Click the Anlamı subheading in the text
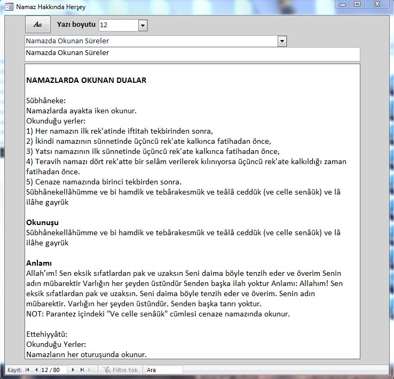 39,263
